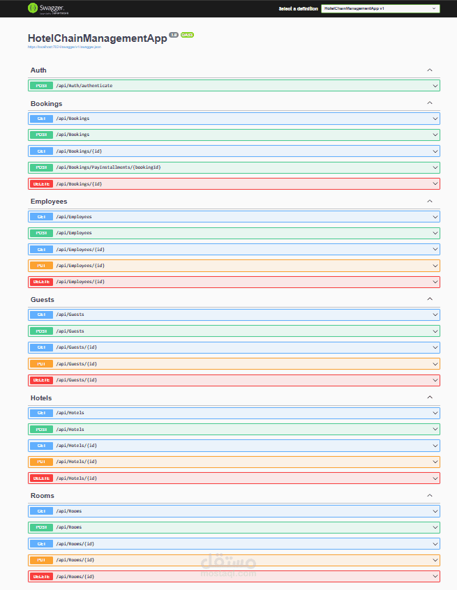Click the DELETE badge of /api/Employees/{id}
457x590 pixels.
pos(41,282)
